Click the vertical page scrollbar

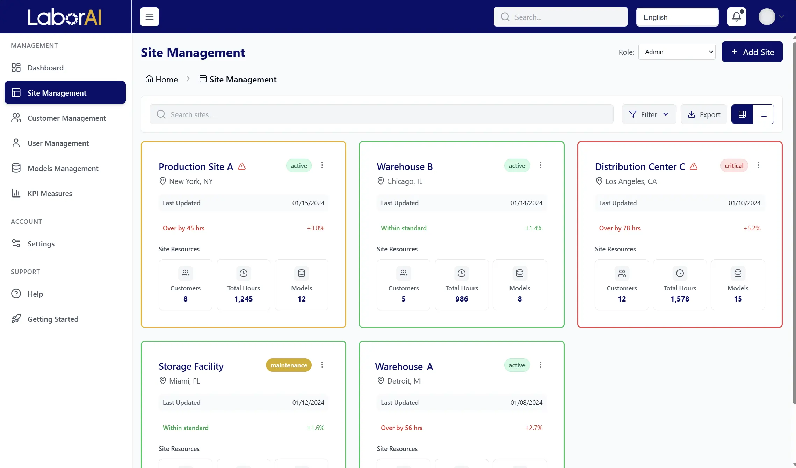[x=794, y=223]
